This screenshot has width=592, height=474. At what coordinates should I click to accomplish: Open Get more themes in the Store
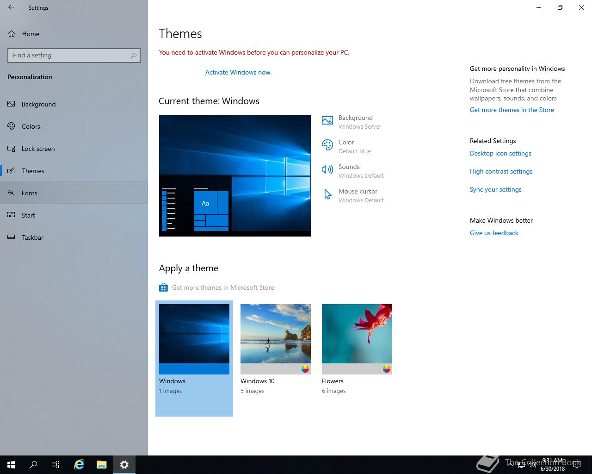[x=512, y=110]
